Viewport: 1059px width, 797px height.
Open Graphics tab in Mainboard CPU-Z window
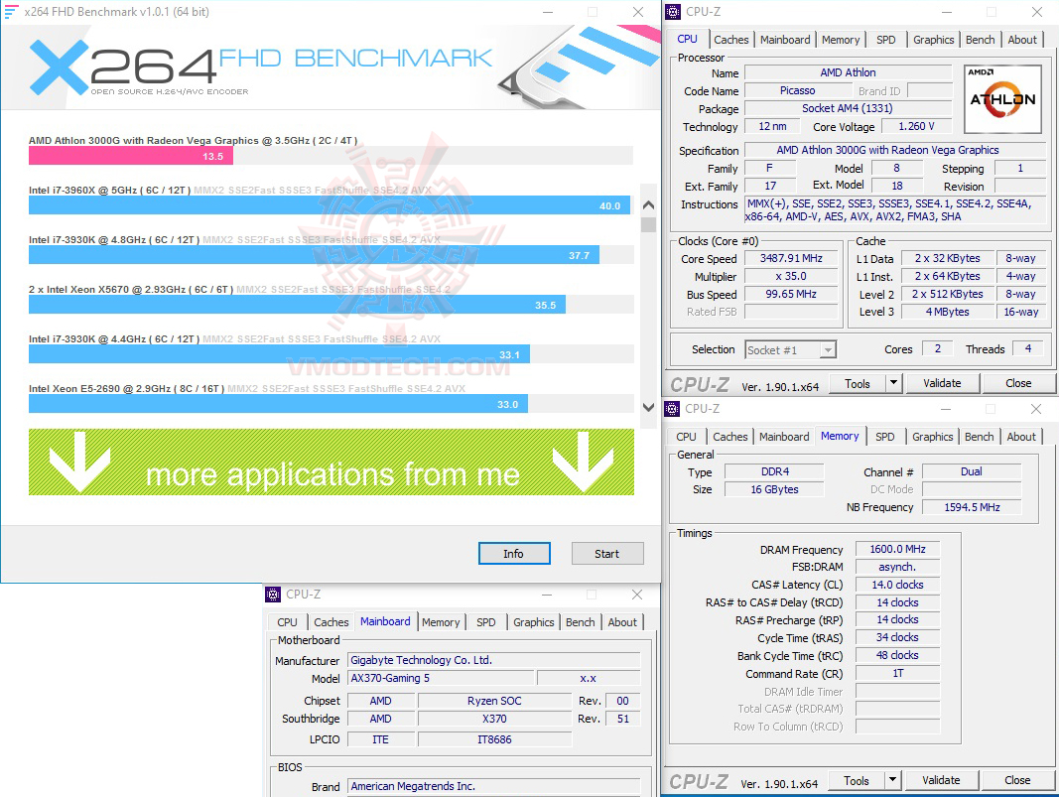pyautogui.click(x=534, y=622)
